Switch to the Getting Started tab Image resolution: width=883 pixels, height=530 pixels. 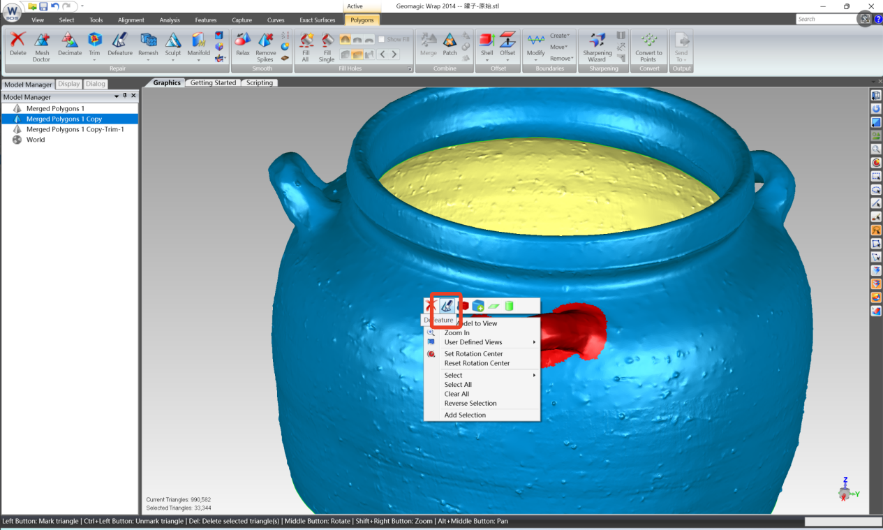tap(213, 82)
